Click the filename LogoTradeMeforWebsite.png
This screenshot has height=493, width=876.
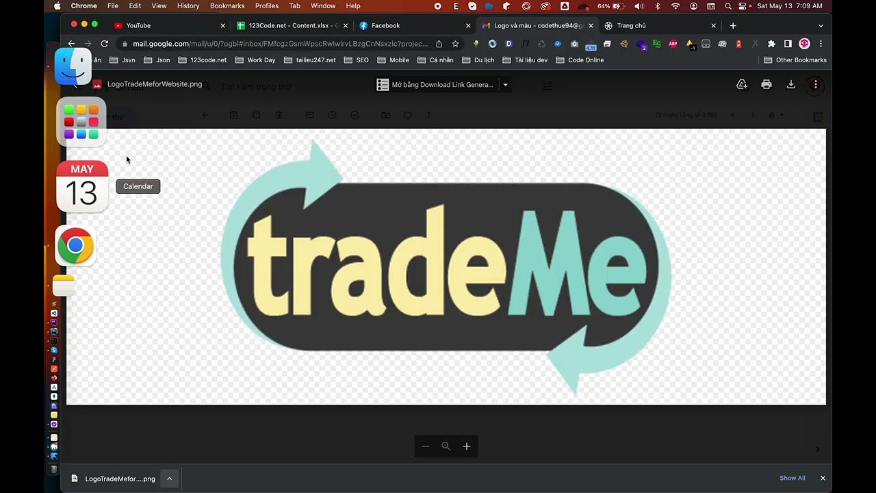[x=155, y=84]
